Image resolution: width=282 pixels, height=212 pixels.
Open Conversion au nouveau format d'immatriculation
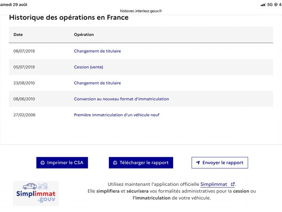coord(121,99)
